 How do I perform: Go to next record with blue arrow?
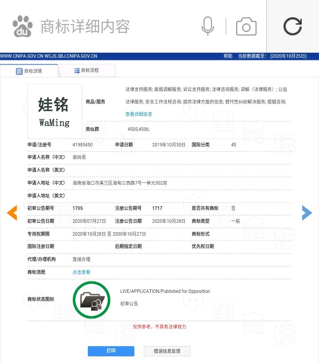pyautogui.click(x=307, y=213)
